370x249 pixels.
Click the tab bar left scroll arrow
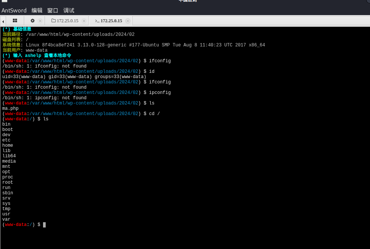[3, 22]
